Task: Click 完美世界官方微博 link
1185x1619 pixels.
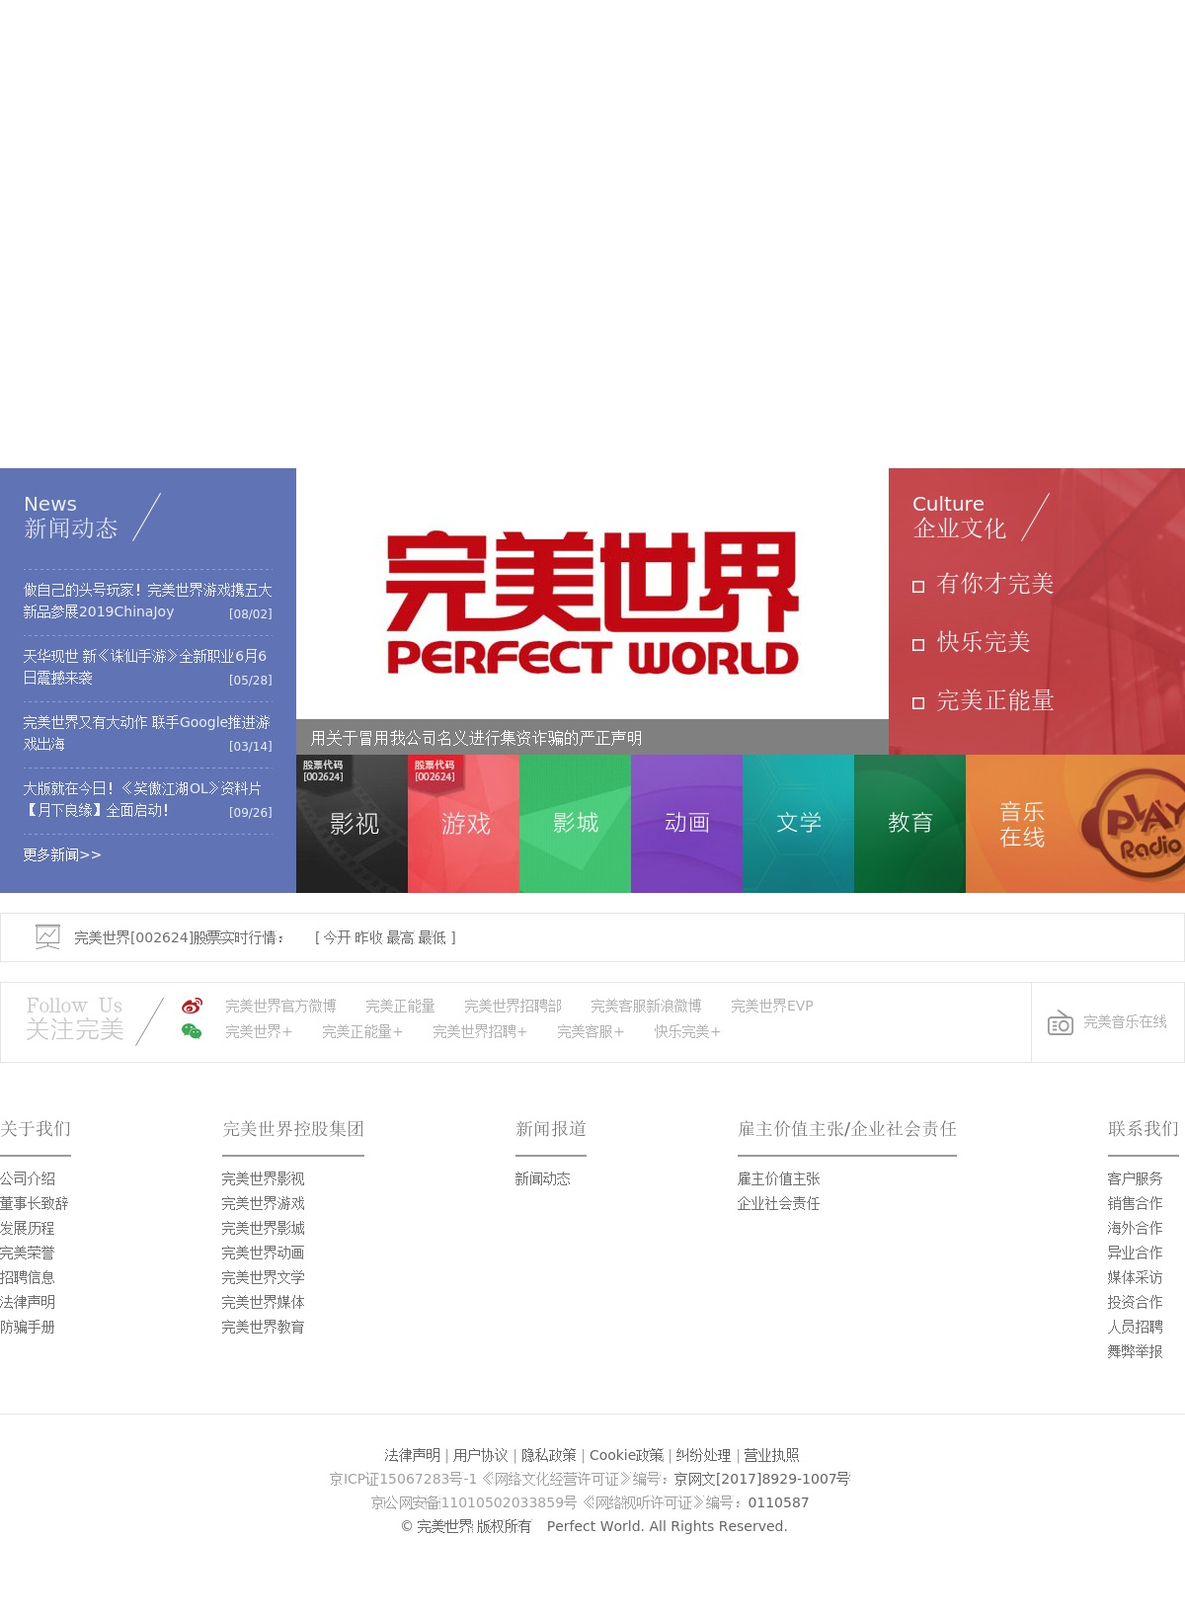Action: (x=280, y=1006)
